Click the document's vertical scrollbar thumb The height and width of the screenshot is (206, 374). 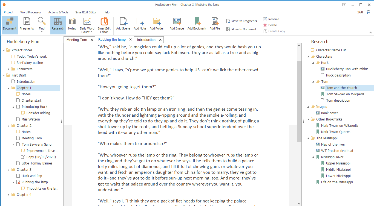299,101
